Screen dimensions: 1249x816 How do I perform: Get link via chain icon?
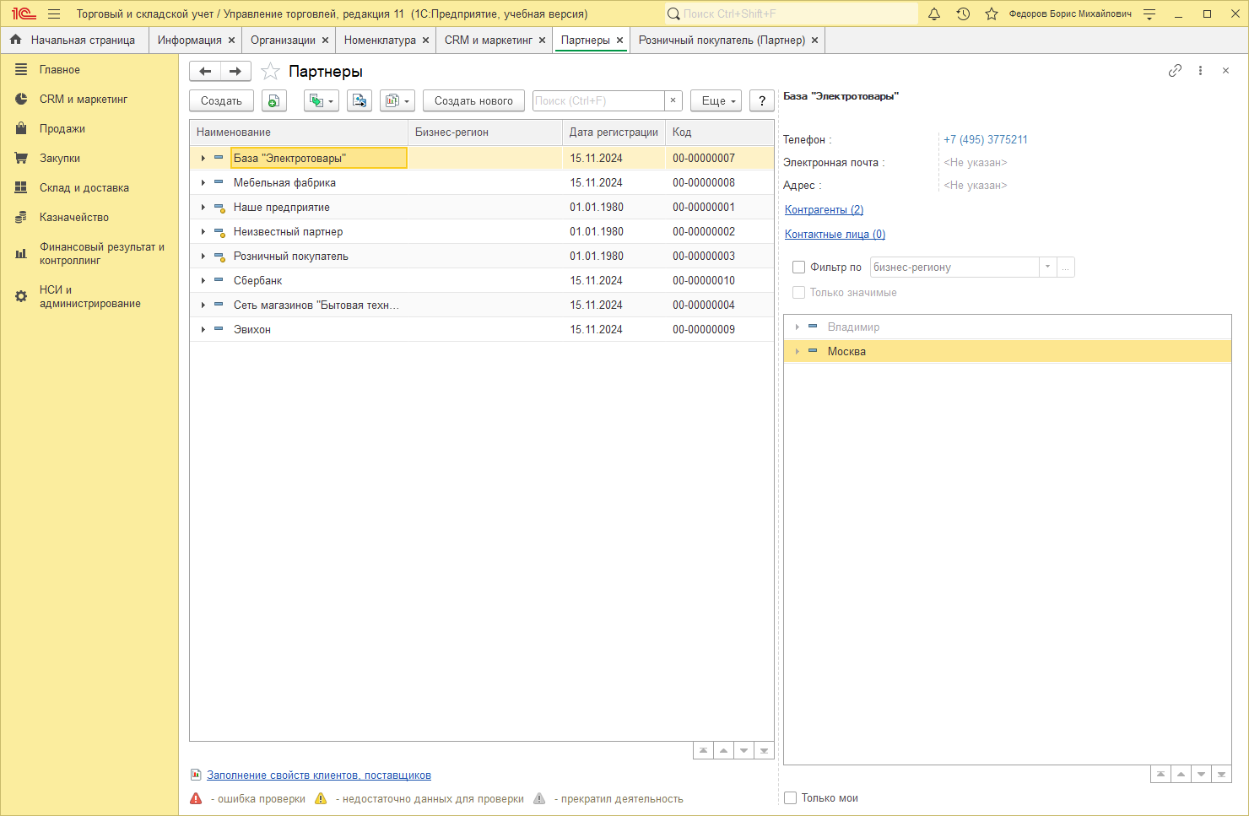click(1175, 71)
